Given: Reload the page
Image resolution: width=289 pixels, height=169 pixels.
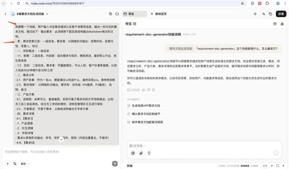Looking at the screenshot, I should coord(18,3).
